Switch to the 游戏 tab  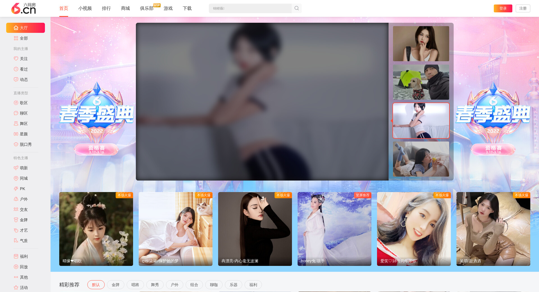(168, 8)
